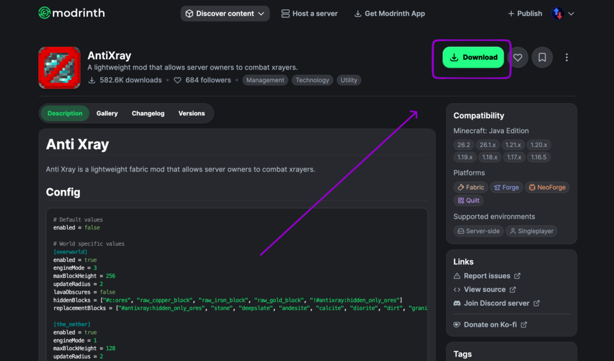Open the Report issues link

coord(487,276)
